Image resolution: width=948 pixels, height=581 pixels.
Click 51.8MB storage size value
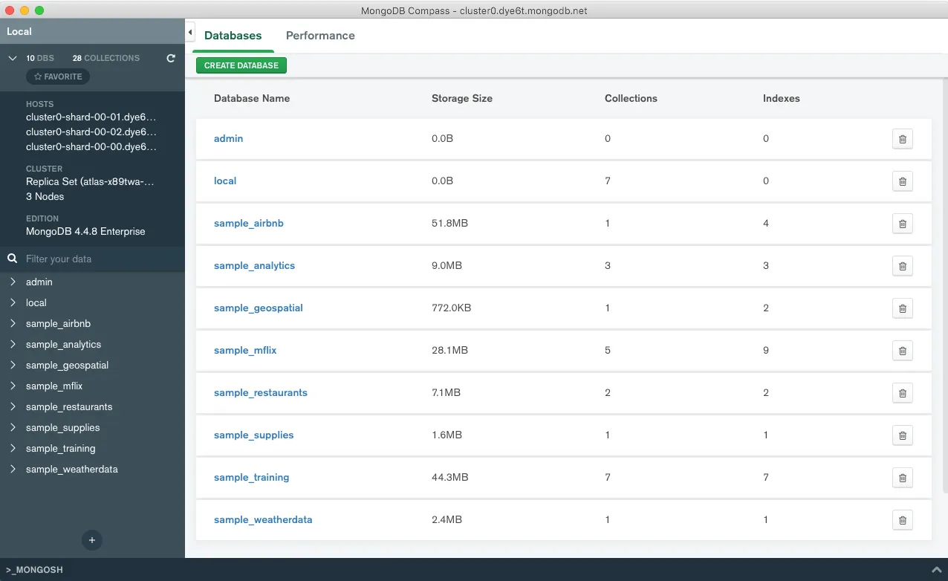coord(449,223)
